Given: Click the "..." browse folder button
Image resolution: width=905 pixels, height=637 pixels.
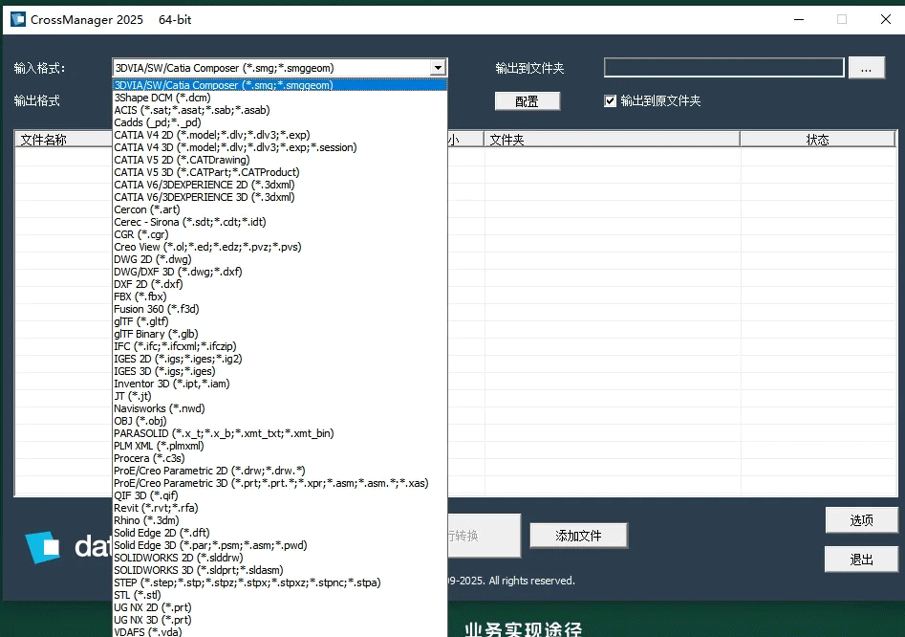Looking at the screenshot, I should [867, 67].
